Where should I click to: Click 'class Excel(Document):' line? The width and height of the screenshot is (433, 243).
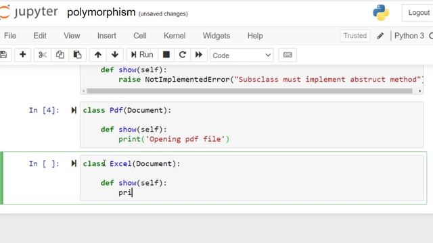coord(131,163)
